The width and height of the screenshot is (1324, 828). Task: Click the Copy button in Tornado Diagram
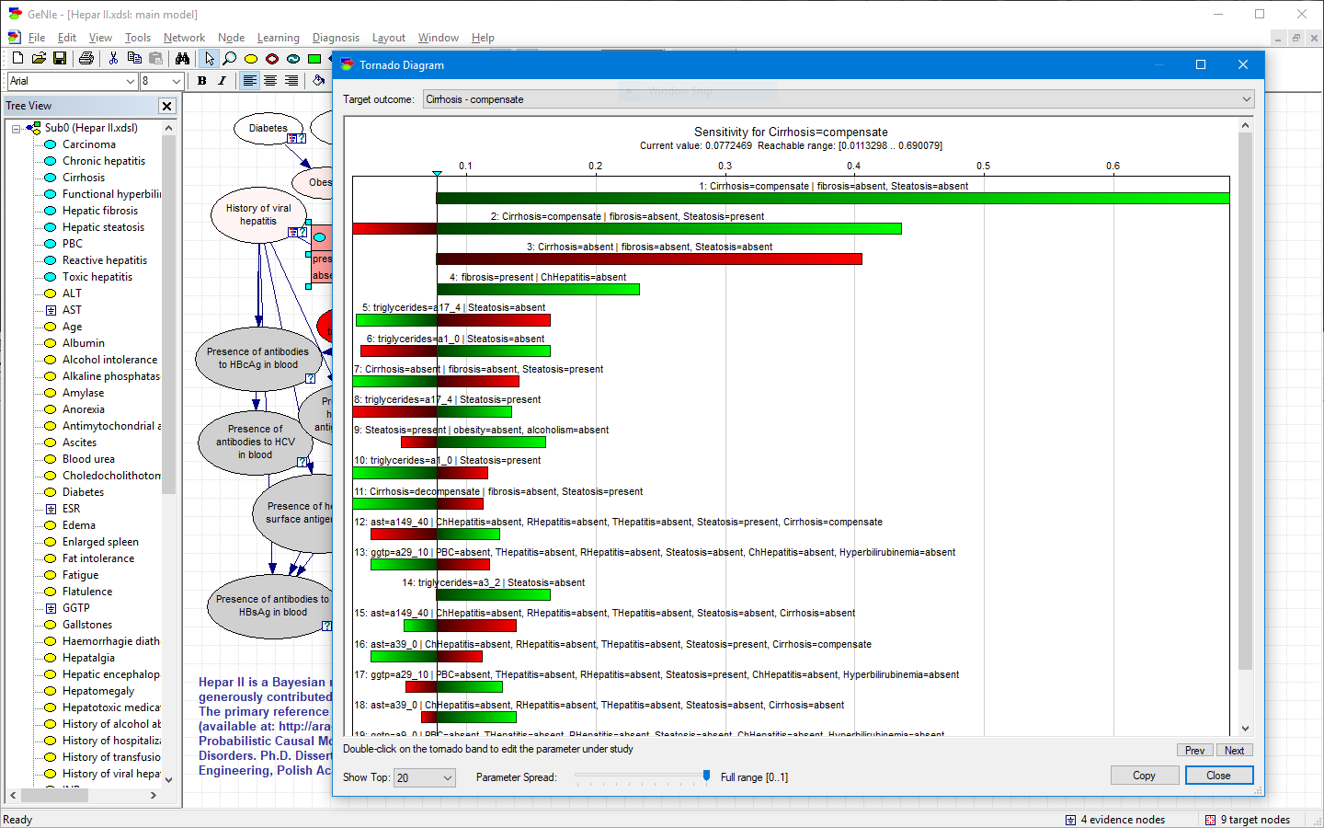(x=1144, y=775)
